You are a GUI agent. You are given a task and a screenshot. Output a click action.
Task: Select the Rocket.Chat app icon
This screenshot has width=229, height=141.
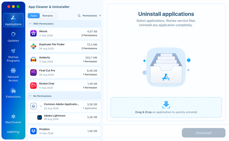tap(33, 86)
